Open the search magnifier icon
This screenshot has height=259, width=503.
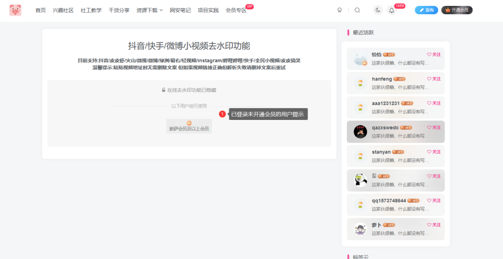[358, 10]
